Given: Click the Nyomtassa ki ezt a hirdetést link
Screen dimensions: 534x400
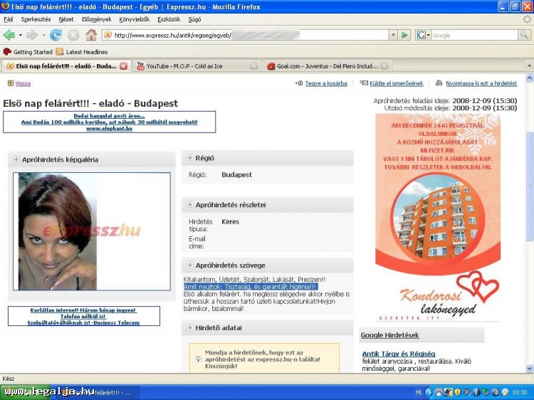Looking at the screenshot, I should tap(481, 83).
